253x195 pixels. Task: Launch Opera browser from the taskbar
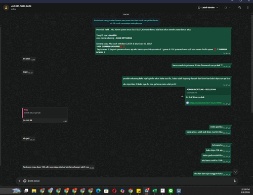tap(114, 191)
